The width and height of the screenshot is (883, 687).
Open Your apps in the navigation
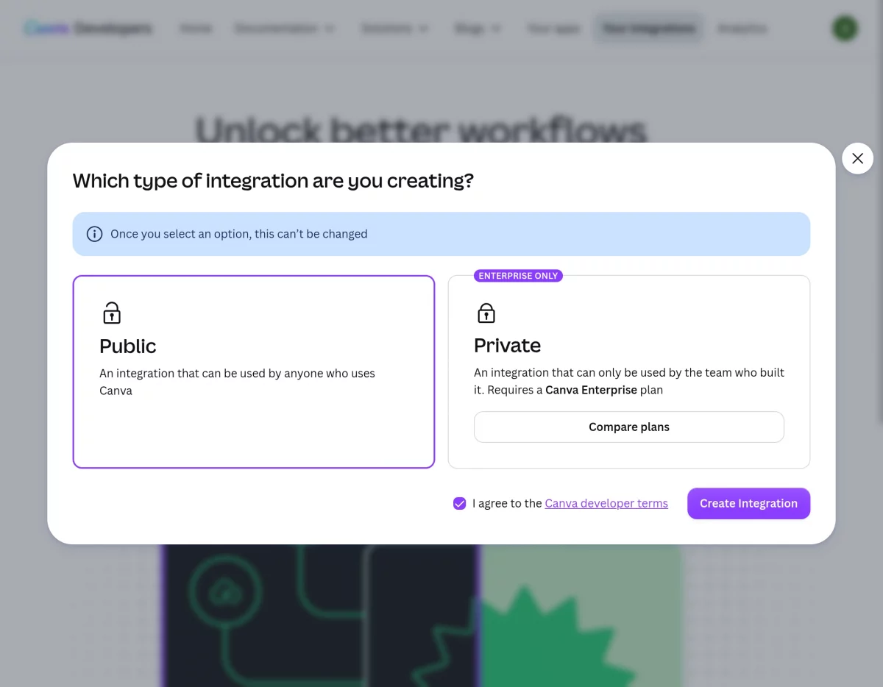[x=553, y=29]
